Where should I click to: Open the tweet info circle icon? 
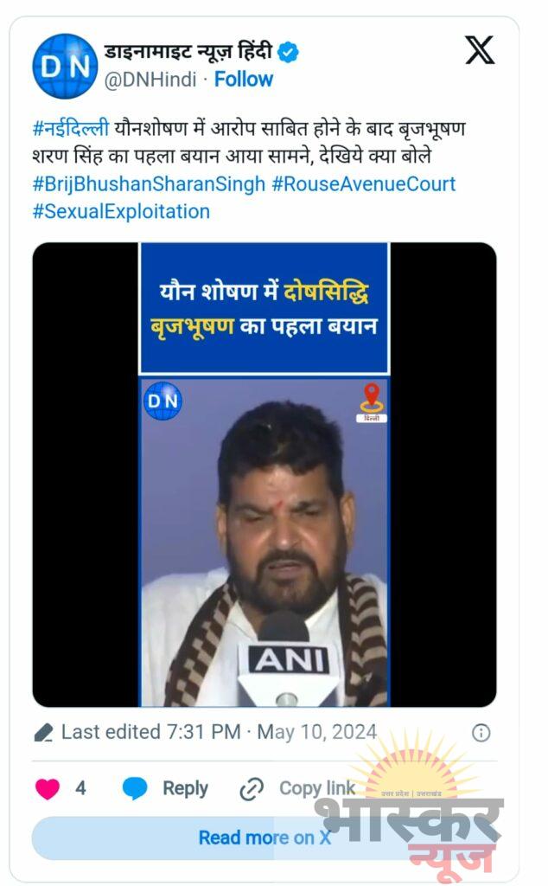coord(481,733)
